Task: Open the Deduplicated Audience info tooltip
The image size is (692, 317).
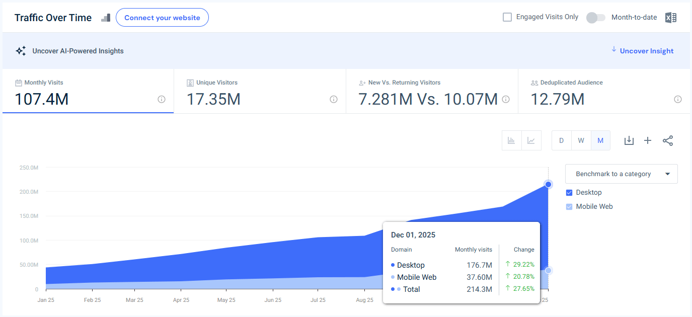Action: 678,99
